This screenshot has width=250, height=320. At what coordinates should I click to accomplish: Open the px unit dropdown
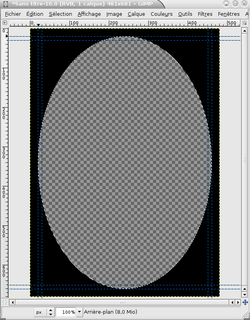[x=45, y=312]
